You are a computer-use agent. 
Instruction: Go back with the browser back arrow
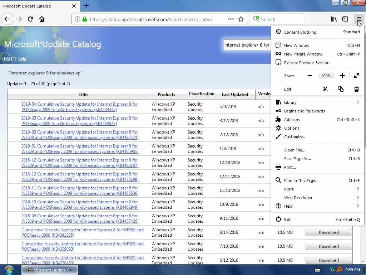click(7, 19)
